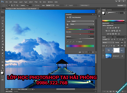This screenshot has height=93, width=127.
Task: Toggle layer filtering switch in Layers panel
Action: coord(125,40)
